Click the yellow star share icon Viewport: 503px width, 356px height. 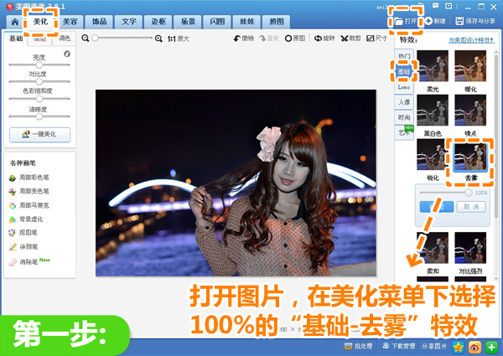[458, 347]
